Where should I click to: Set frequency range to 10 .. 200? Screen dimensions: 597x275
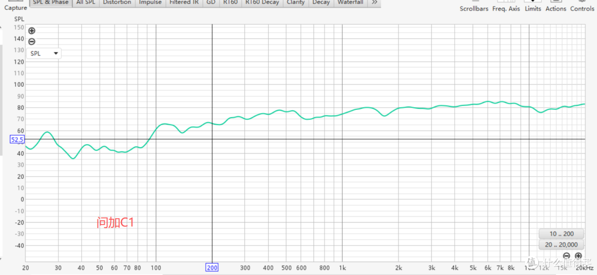pyautogui.click(x=561, y=234)
